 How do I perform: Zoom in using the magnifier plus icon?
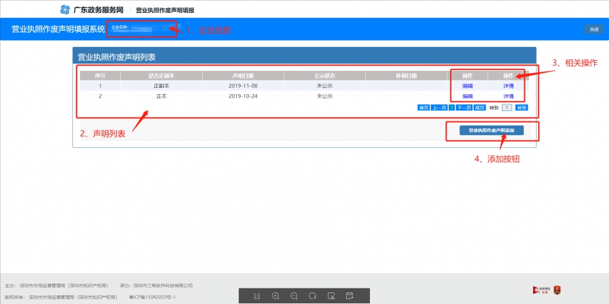pyautogui.click(x=276, y=296)
